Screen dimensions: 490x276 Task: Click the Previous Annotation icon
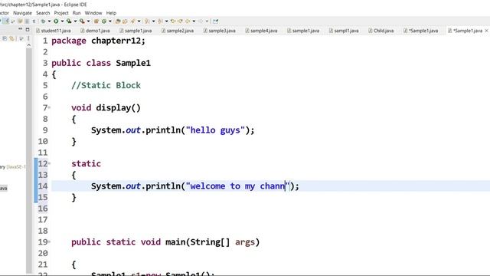[160, 21]
